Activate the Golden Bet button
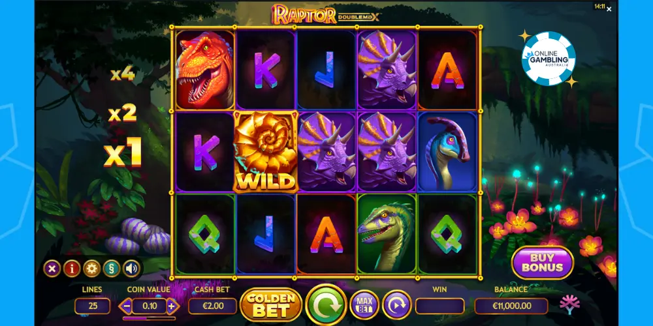The image size is (653, 326). [271, 306]
